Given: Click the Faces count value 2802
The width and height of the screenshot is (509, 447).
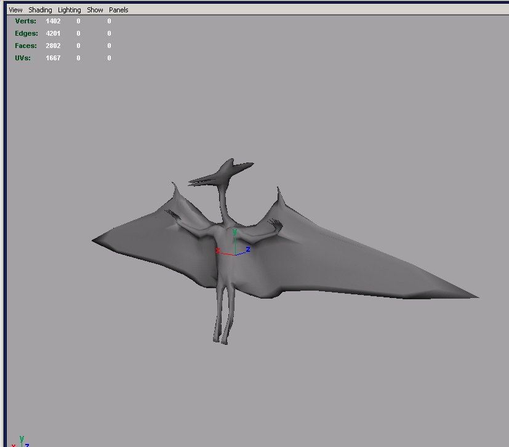Looking at the screenshot, I should [x=53, y=46].
